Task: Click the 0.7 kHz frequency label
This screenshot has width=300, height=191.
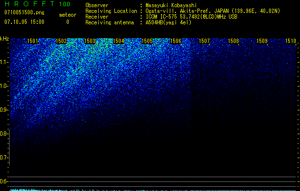Action: (3, 158)
